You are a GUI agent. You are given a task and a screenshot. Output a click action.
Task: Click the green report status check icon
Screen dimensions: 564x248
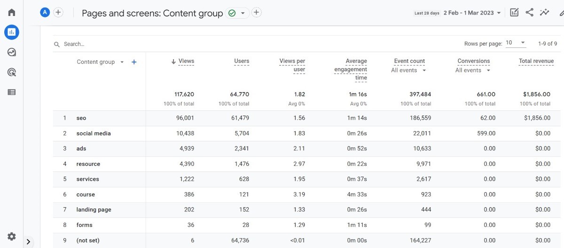[x=232, y=13]
